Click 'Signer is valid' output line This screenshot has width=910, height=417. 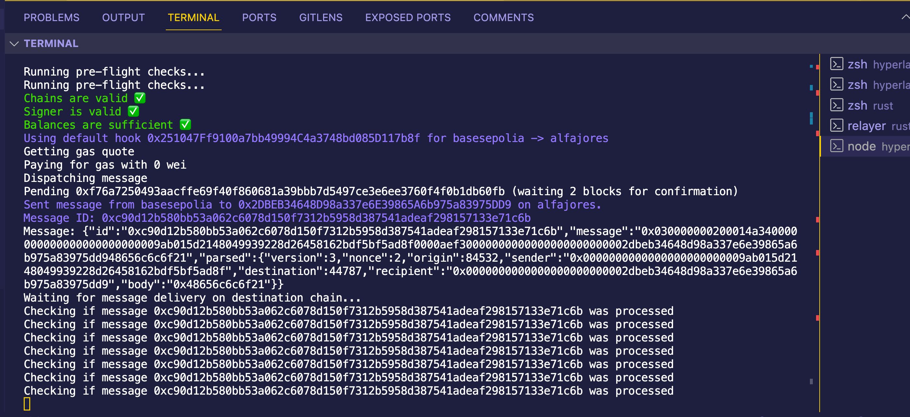pyautogui.click(x=81, y=112)
